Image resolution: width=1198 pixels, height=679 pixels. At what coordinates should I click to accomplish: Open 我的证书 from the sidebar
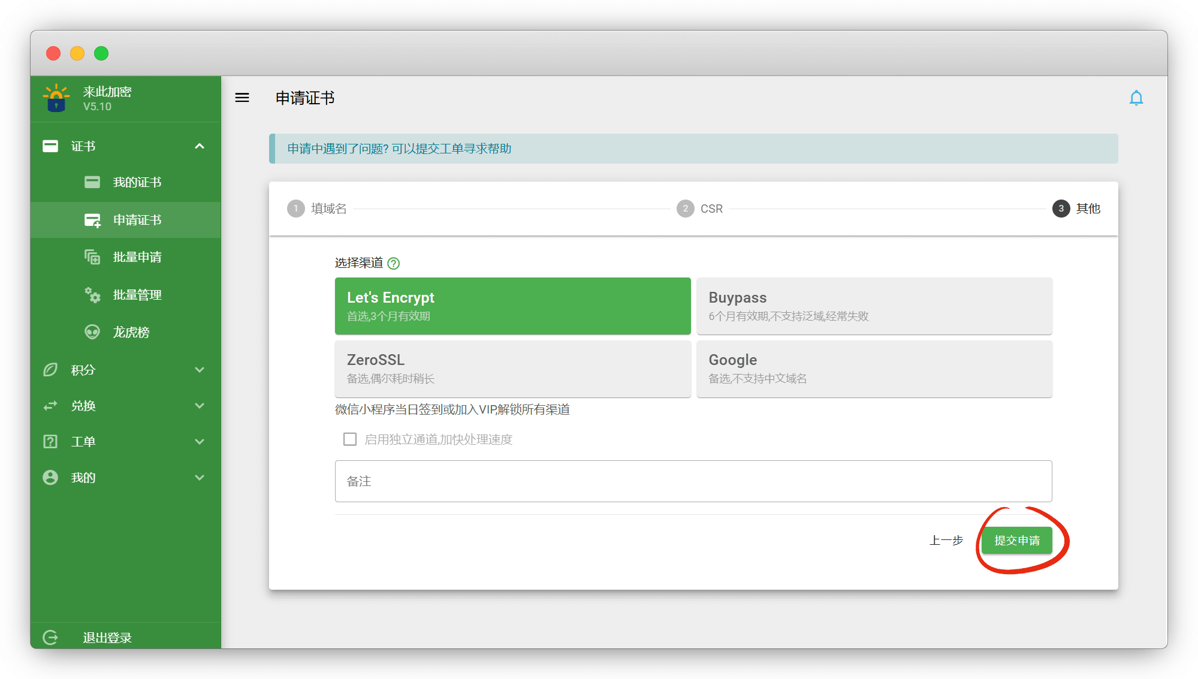tap(137, 182)
